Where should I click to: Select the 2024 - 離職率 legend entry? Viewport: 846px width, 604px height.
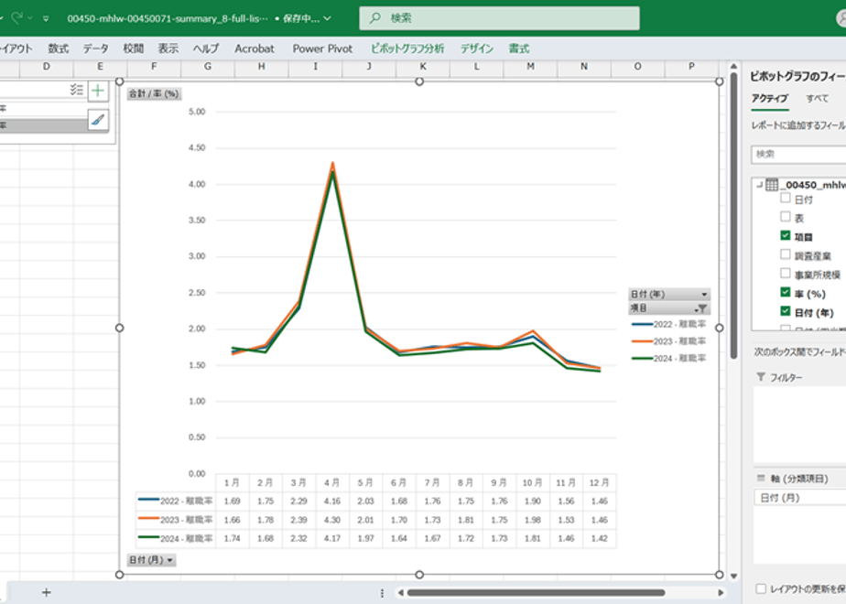click(669, 358)
